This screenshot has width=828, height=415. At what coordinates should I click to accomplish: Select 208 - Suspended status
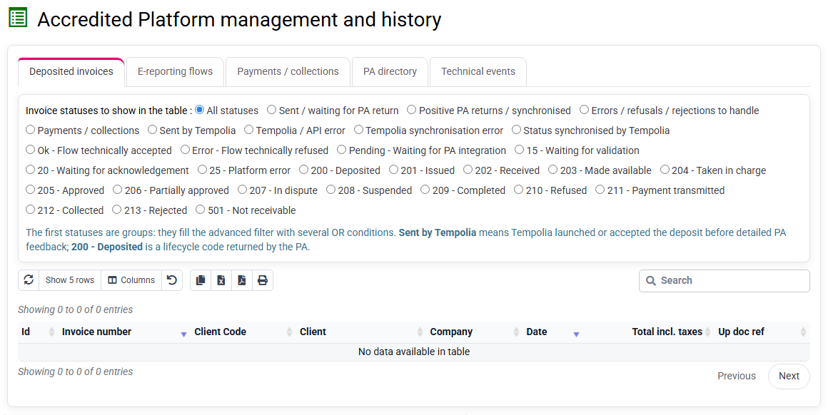click(330, 189)
